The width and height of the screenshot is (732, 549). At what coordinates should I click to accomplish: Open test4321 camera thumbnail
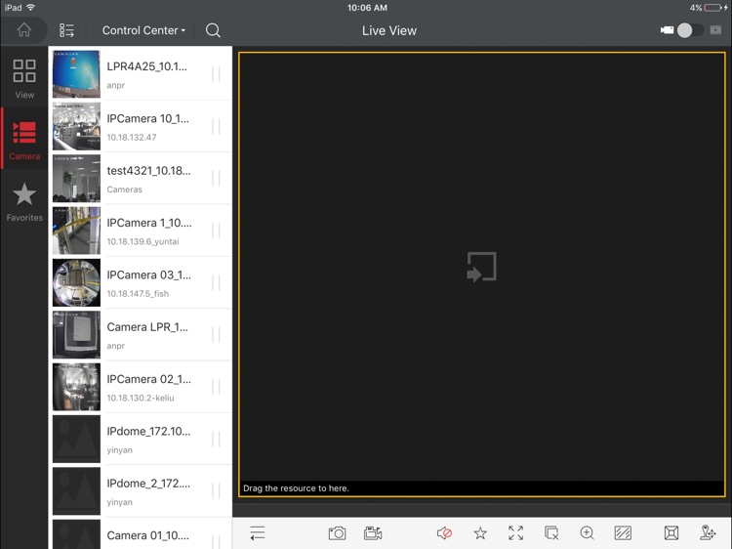(x=76, y=178)
